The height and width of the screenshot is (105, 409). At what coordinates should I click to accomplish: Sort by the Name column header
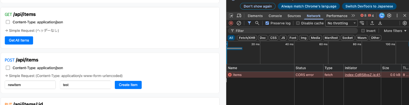pyautogui.click(x=260, y=68)
